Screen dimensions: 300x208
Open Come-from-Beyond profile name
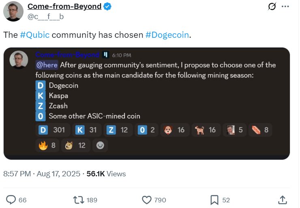tap(64, 6)
